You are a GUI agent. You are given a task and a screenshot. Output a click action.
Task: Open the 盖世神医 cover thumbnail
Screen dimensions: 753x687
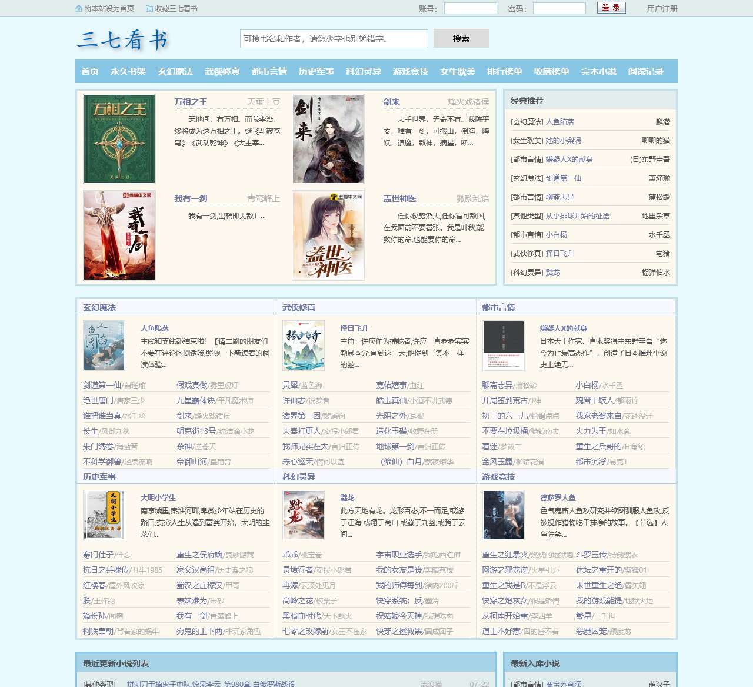pos(328,235)
